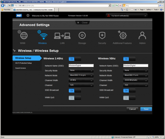Open 5Ghz Network Mode dropdown

coord(135,75)
